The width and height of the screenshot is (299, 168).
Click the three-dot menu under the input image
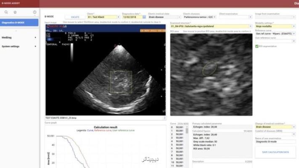click(x=164, y=118)
